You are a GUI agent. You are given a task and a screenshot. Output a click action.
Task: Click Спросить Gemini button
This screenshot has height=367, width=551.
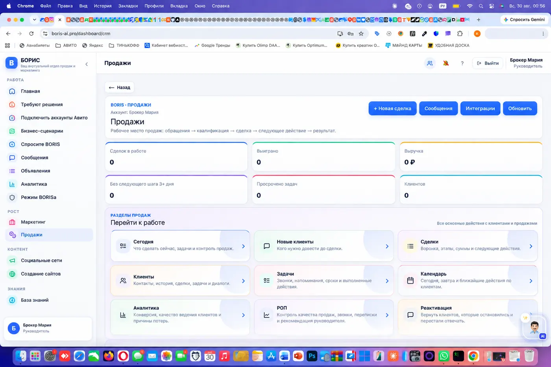coord(524,20)
